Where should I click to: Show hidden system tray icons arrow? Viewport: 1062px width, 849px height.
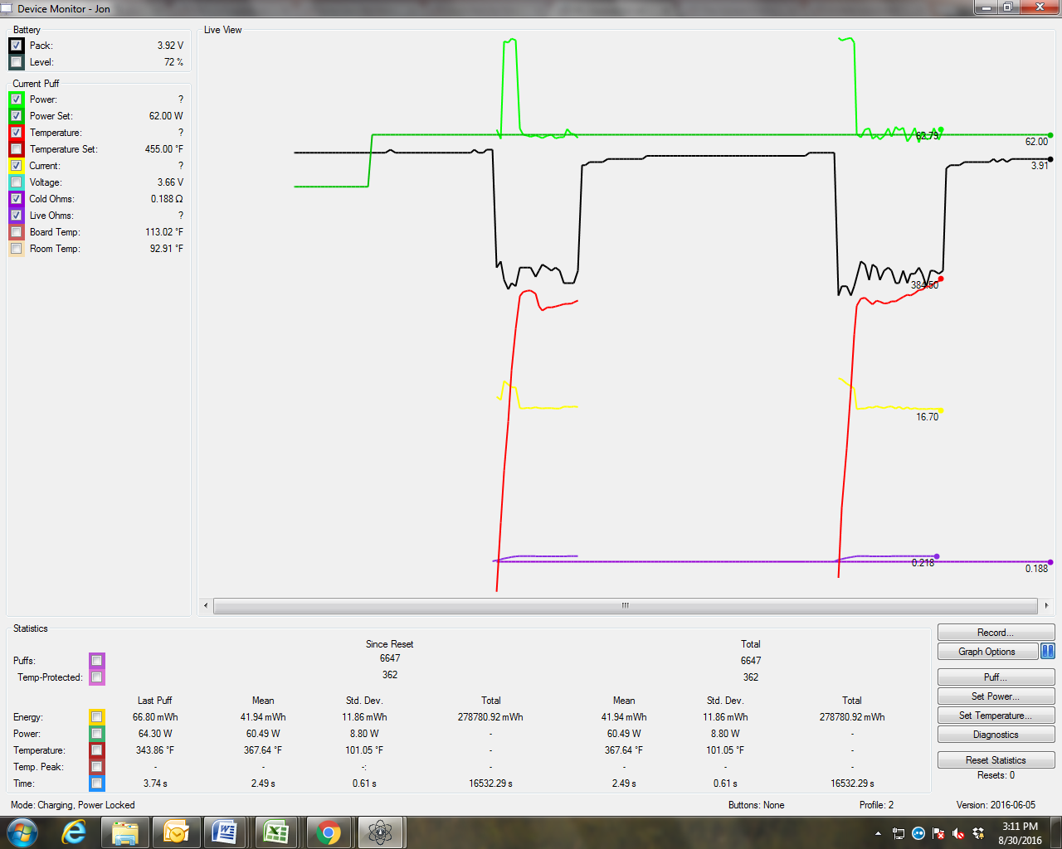pyautogui.click(x=878, y=833)
